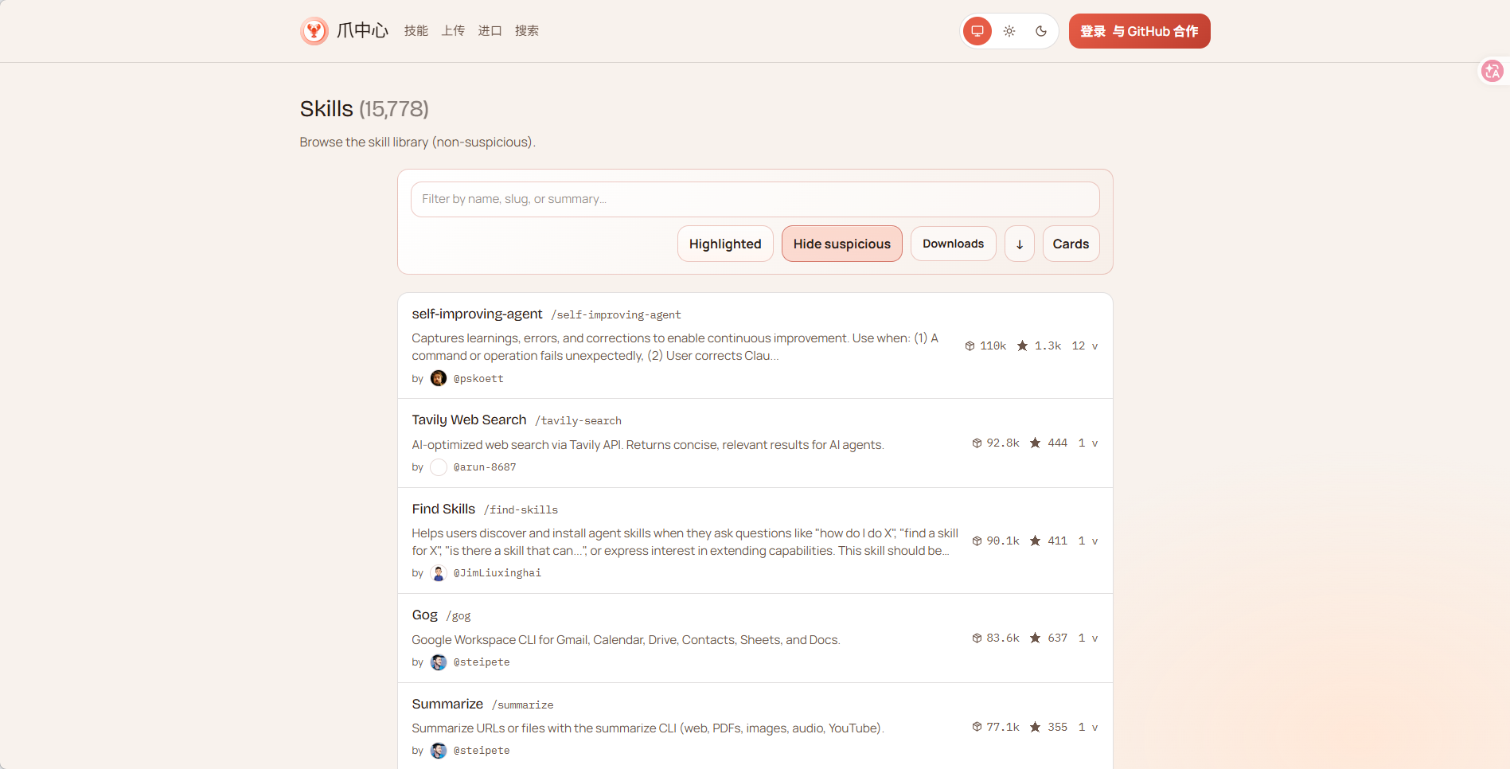Enable the Highlighted filter

coord(724,244)
